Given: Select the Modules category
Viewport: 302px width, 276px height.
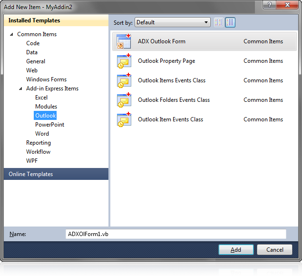Looking at the screenshot, I should point(46,107).
